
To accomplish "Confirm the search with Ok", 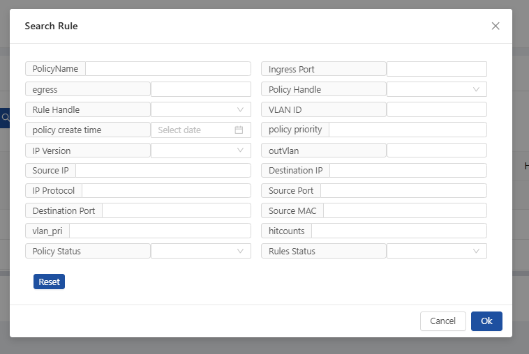I will pyautogui.click(x=486, y=321).
